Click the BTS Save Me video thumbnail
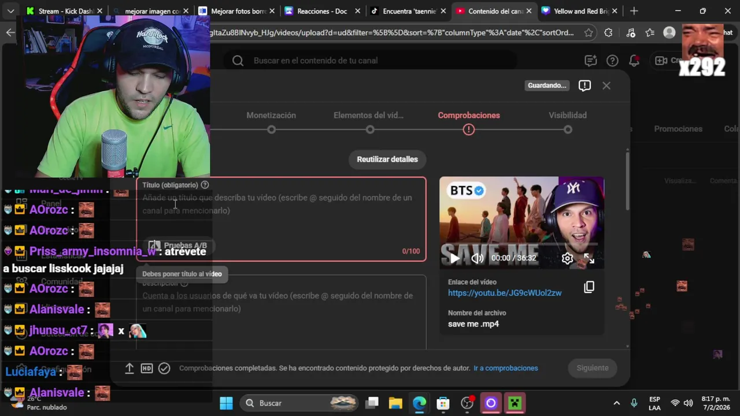Viewport: 740px width, 416px height. pyautogui.click(x=521, y=222)
